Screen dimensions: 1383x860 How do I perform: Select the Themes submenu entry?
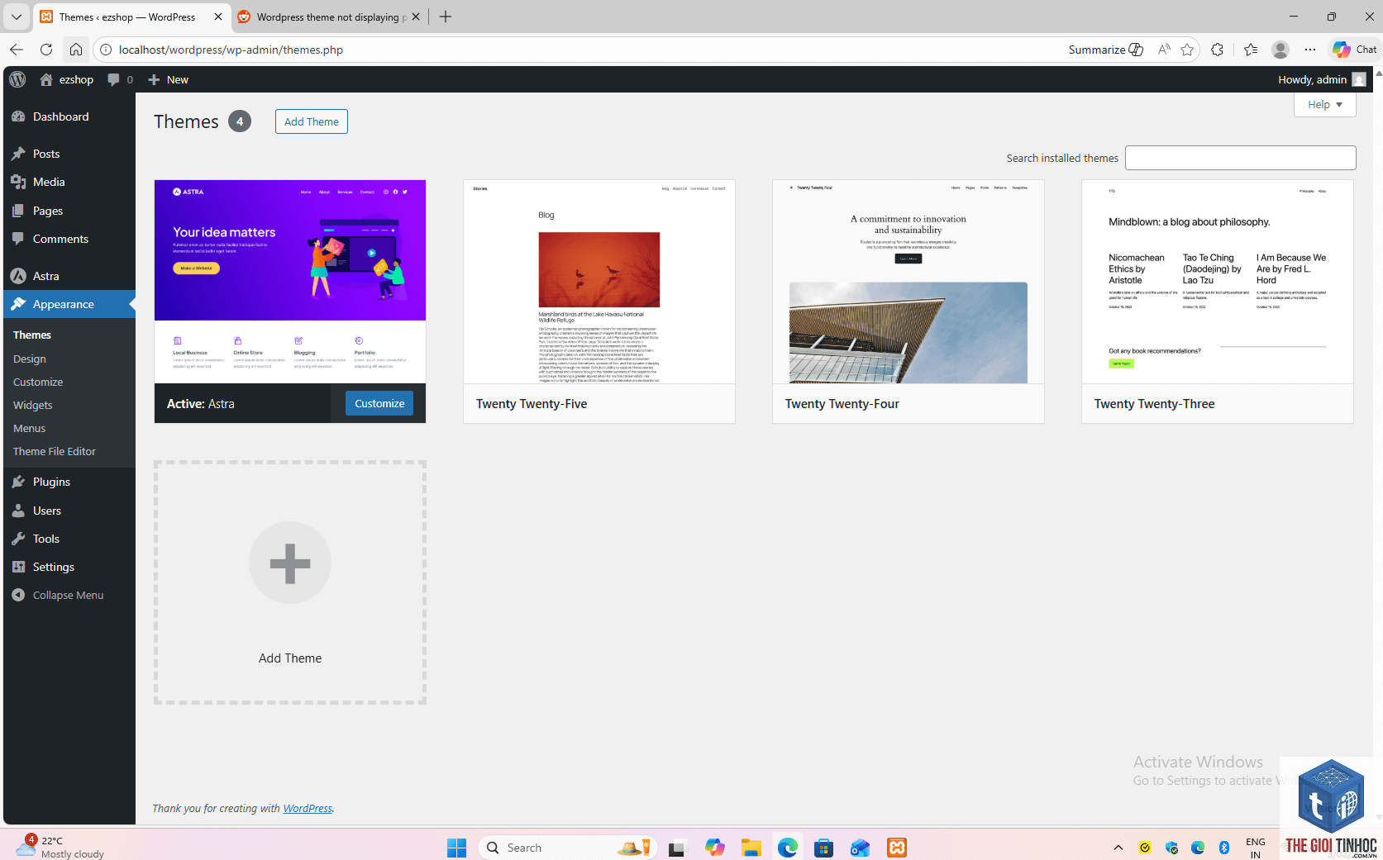(x=32, y=335)
